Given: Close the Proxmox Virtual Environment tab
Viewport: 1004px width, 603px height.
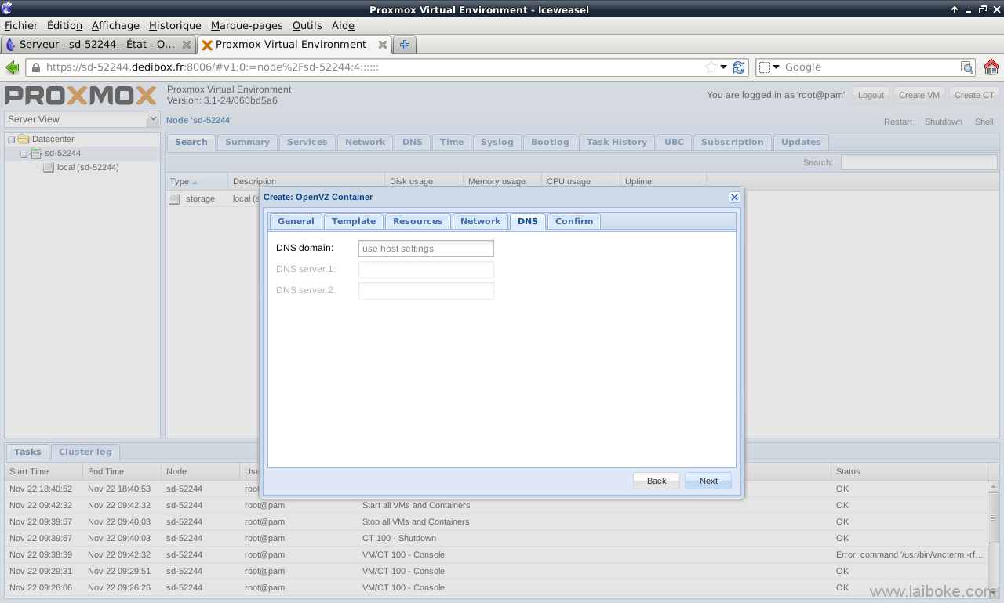Looking at the screenshot, I should click(383, 45).
